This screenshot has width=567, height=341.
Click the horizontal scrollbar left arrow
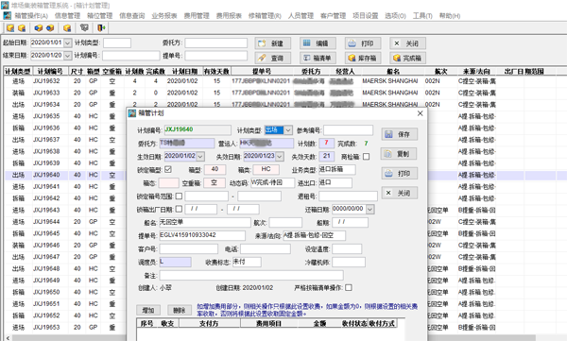click(x=8, y=338)
